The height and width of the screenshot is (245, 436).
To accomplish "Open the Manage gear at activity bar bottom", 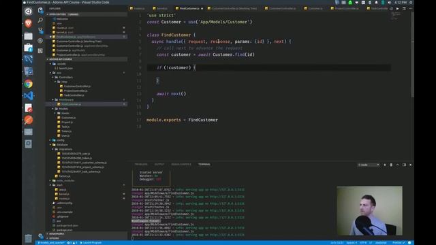I will [41, 236].
